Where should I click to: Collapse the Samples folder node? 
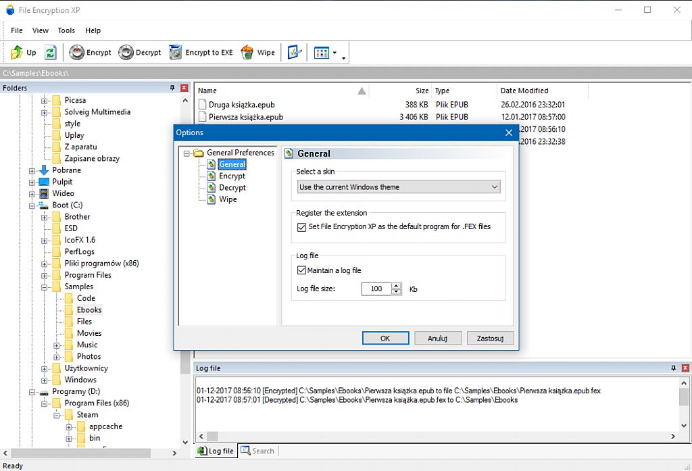45,287
